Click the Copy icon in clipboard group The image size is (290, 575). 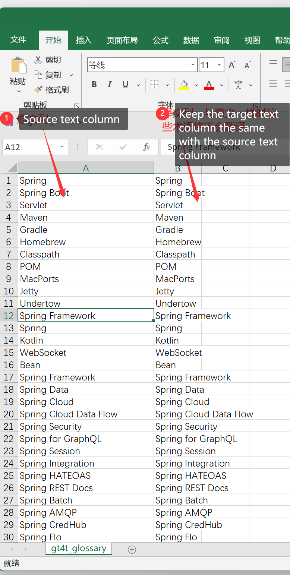(x=38, y=75)
